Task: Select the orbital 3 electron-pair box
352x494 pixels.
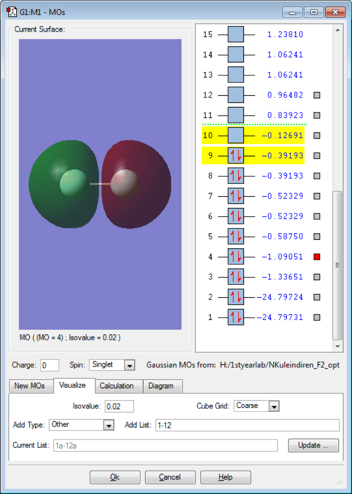Action: 236,277
